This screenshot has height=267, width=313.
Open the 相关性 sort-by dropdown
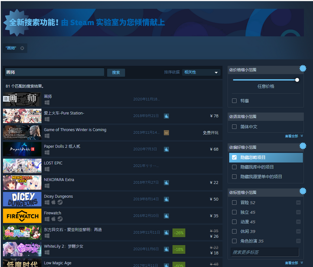coord(201,72)
